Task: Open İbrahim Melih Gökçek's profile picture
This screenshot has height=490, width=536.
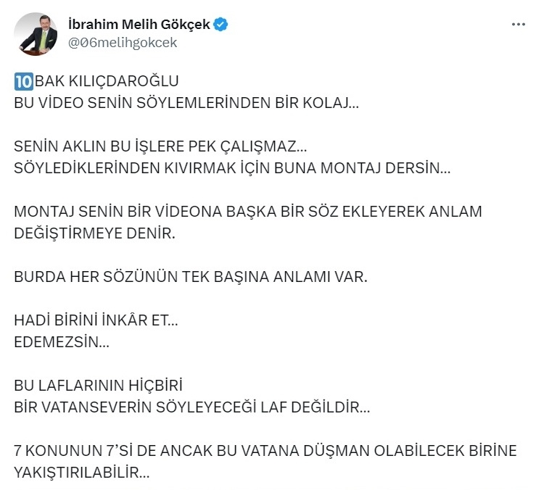Action: 36,34
